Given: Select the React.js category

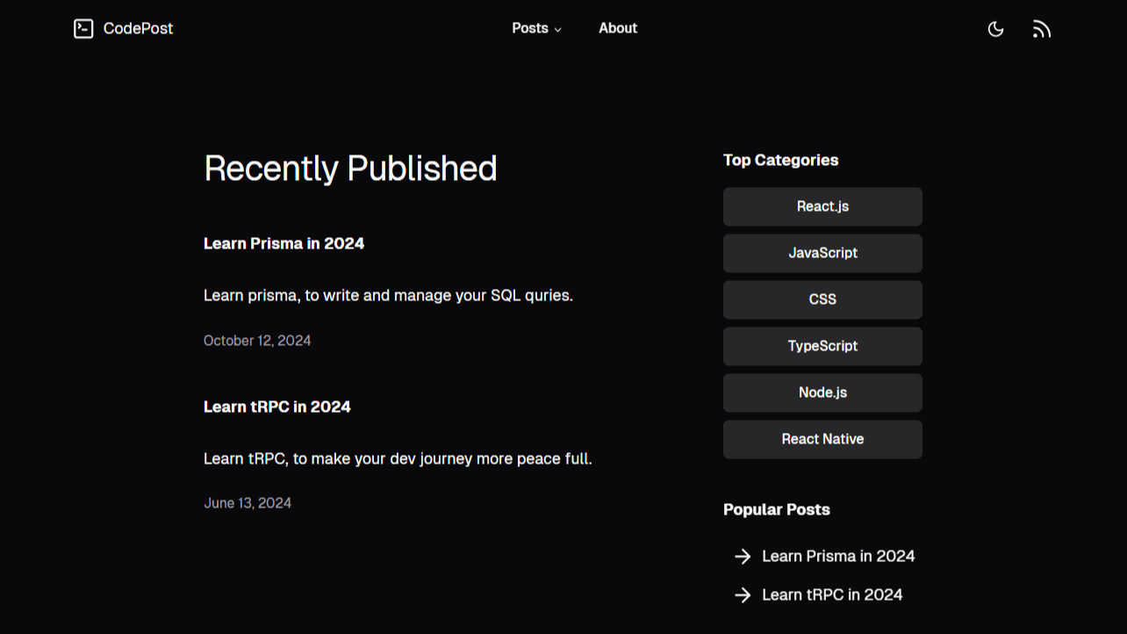Looking at the screenshot, I should point(822,206).
